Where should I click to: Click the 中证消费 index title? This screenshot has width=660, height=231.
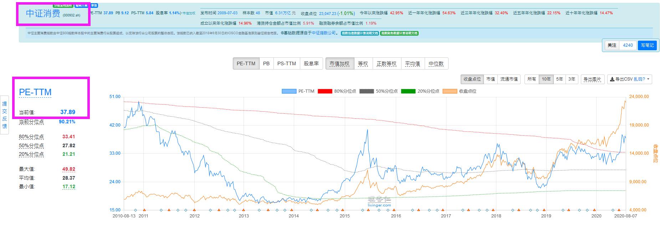pos(43,14)
